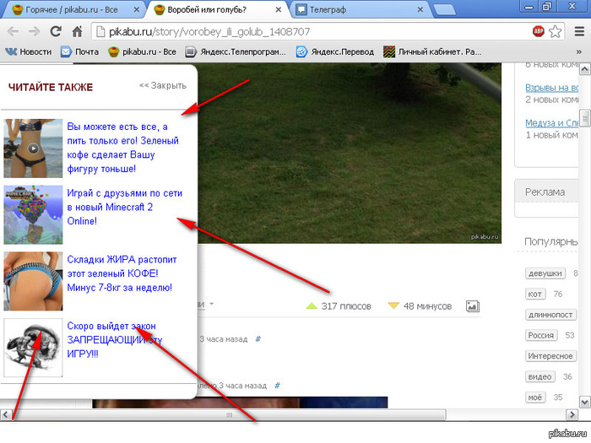The image size is (591, 443).
Task: Click the bikini green coffee ad thumbnail
Action: pyautogui.click(x=34, y=148)
